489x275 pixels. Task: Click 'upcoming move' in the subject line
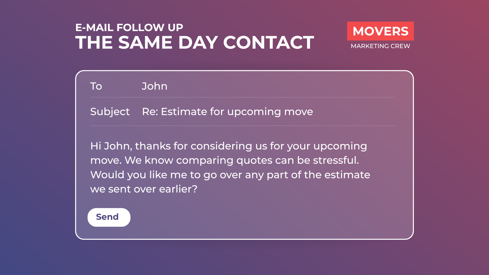click(x=270, y=112)
